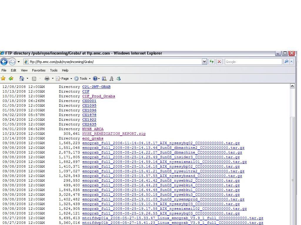
Task: Click the blue Help question icon
Action: [95, 79]
